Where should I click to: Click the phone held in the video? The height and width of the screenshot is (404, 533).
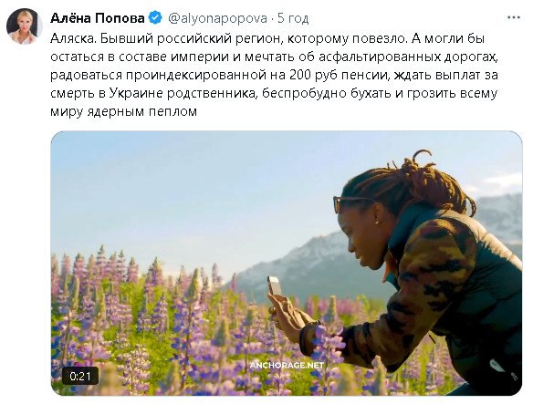click(275, 286)
